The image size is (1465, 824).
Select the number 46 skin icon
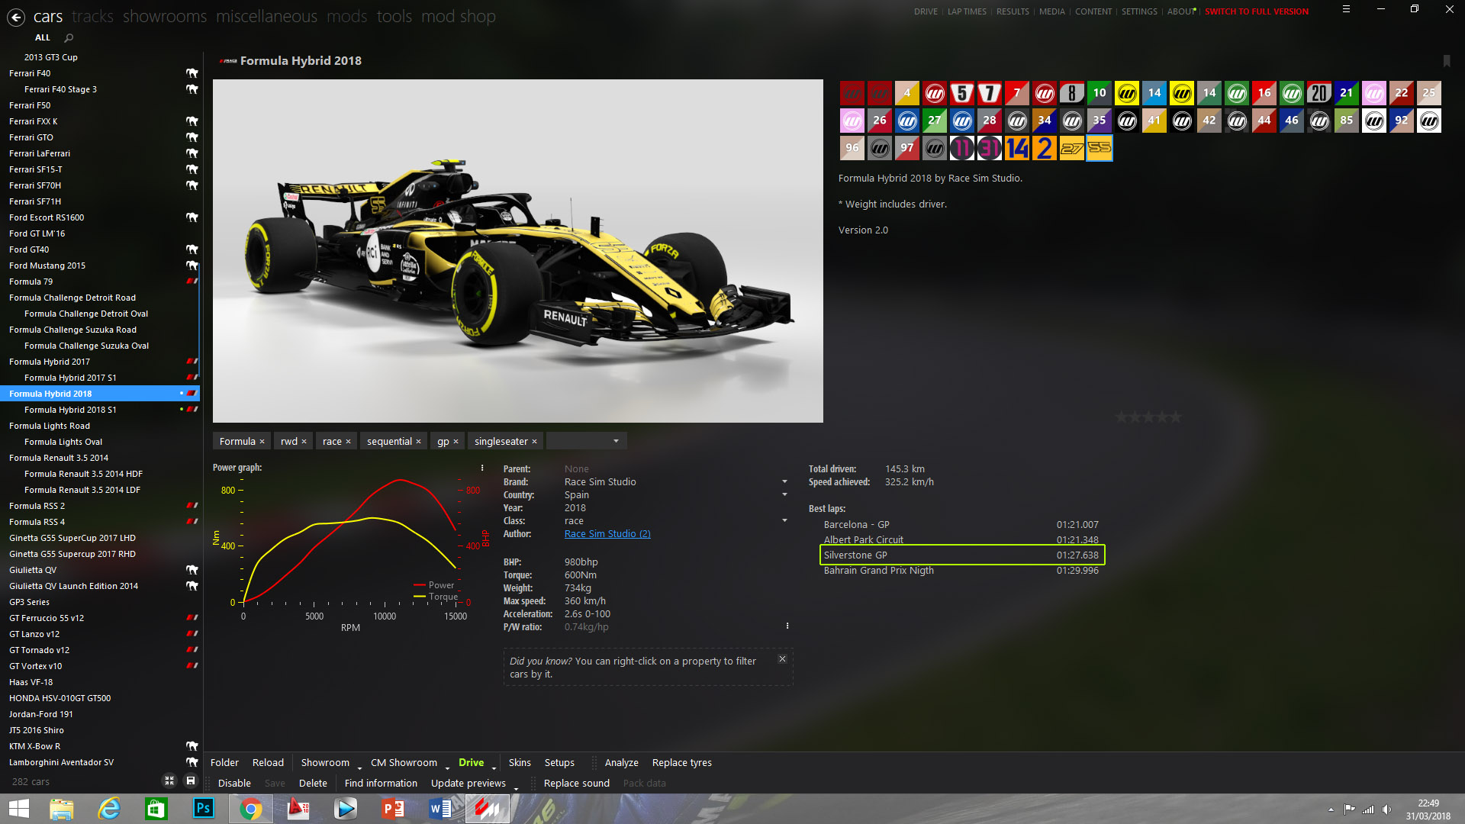1292,121
